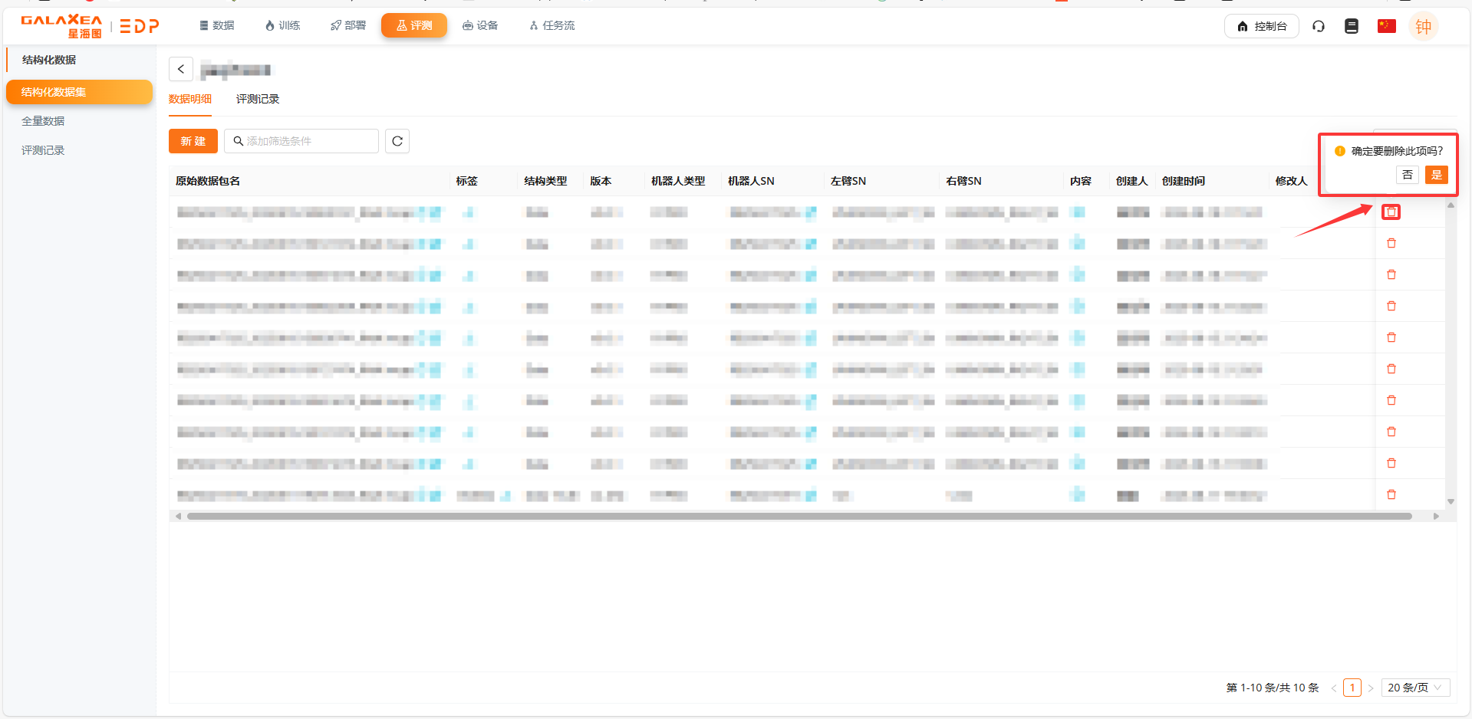Switch to the 评测记录 tab
The height and width of the screenshot is (719, 1472).
coord(258,99)
